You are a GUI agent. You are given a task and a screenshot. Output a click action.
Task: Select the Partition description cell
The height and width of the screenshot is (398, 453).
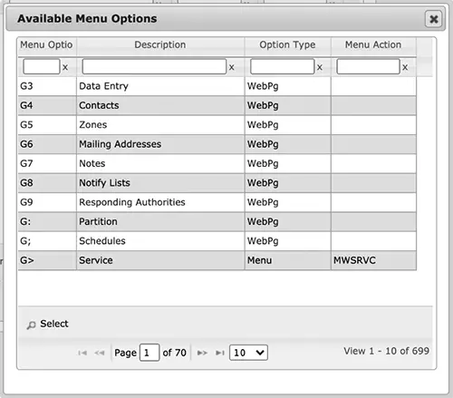click(160, 221)
